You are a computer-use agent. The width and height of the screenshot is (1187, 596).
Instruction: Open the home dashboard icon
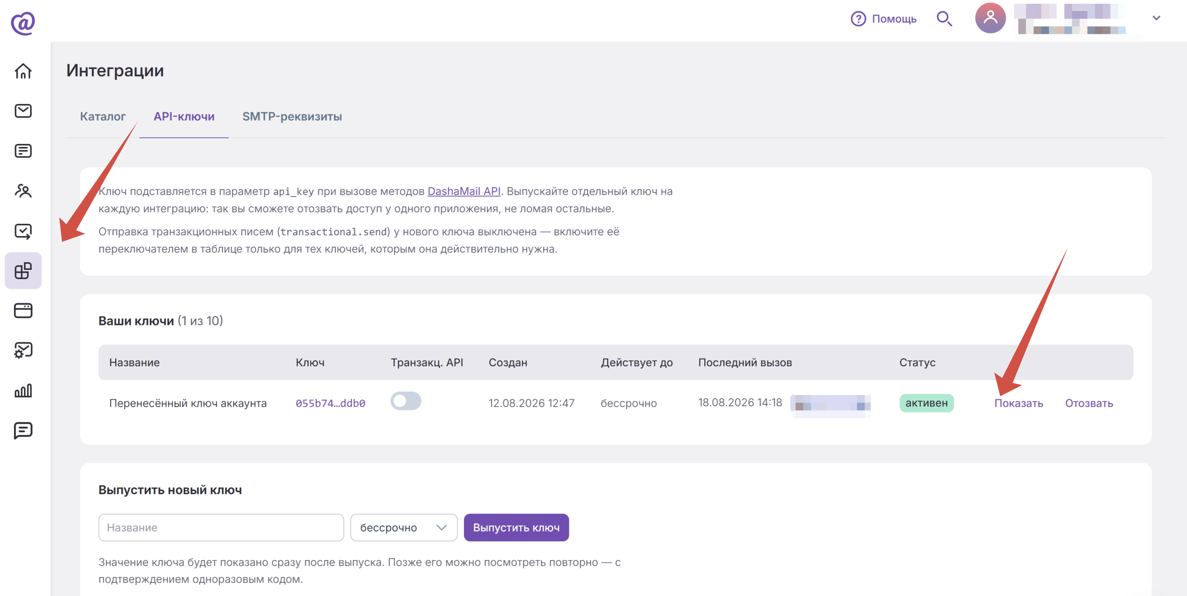click(23, 71)
